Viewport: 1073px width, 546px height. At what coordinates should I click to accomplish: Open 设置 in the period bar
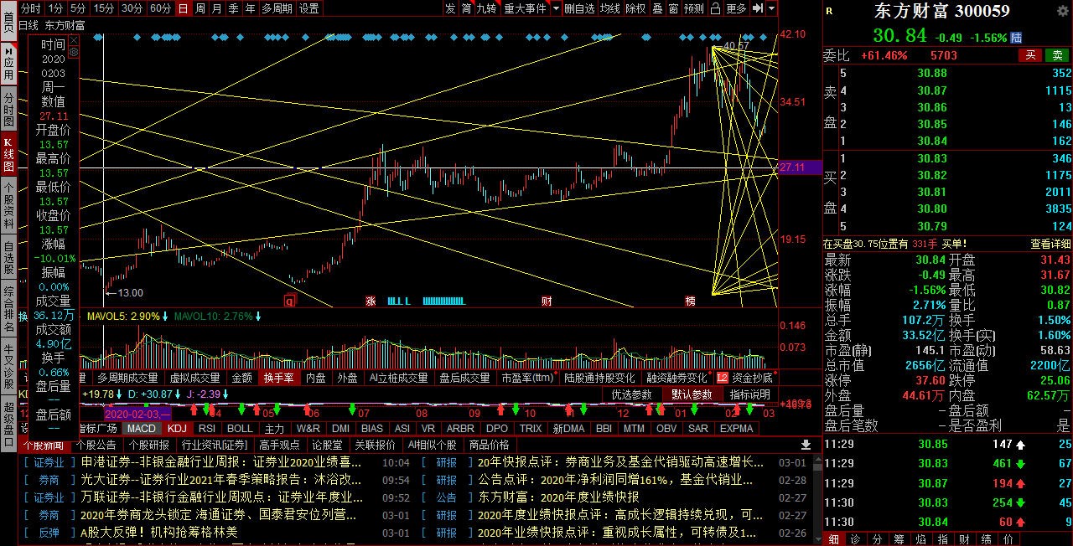point(308,8)
